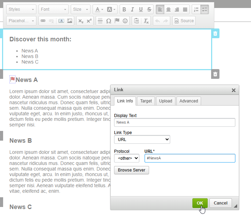Toggle bold formatting in the toolbar

[x=124, y=9]
